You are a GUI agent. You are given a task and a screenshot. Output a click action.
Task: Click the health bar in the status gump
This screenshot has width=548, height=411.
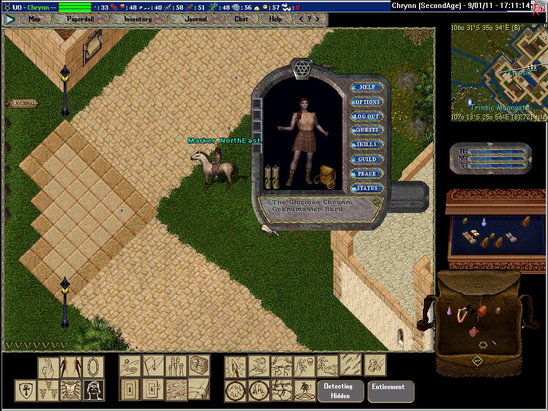(x=497, y=152)
